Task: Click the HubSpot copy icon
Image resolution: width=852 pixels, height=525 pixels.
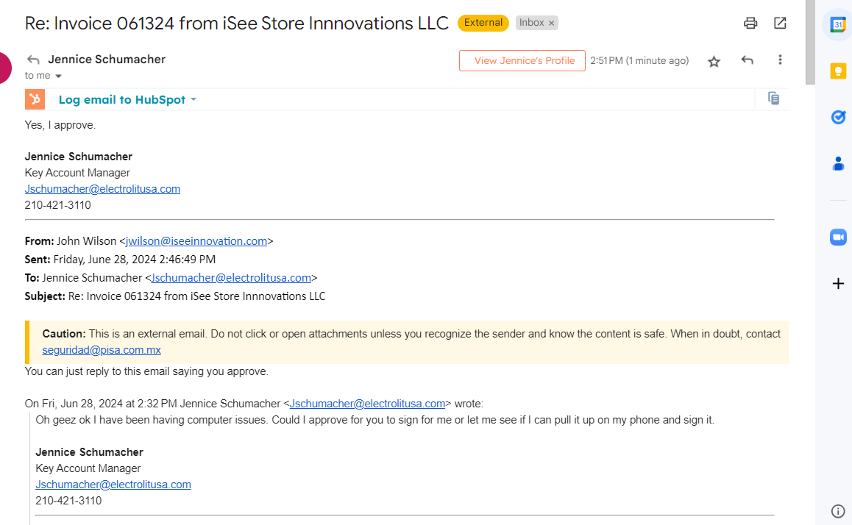Action: point(773,99)
